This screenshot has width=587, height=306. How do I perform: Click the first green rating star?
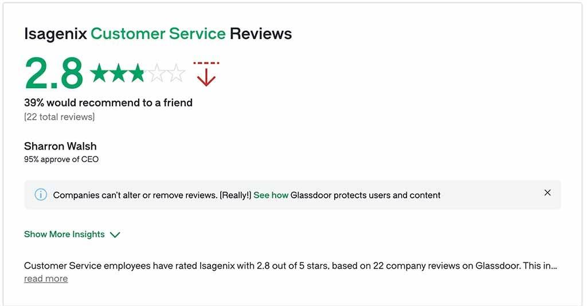(99, 73)
